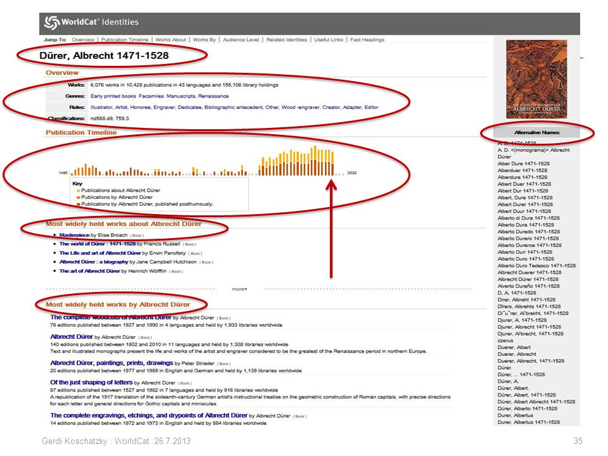
Task: Click alternative name 'Dürer, Alberto 1471-1528'
Action: (x=528, y=408)
